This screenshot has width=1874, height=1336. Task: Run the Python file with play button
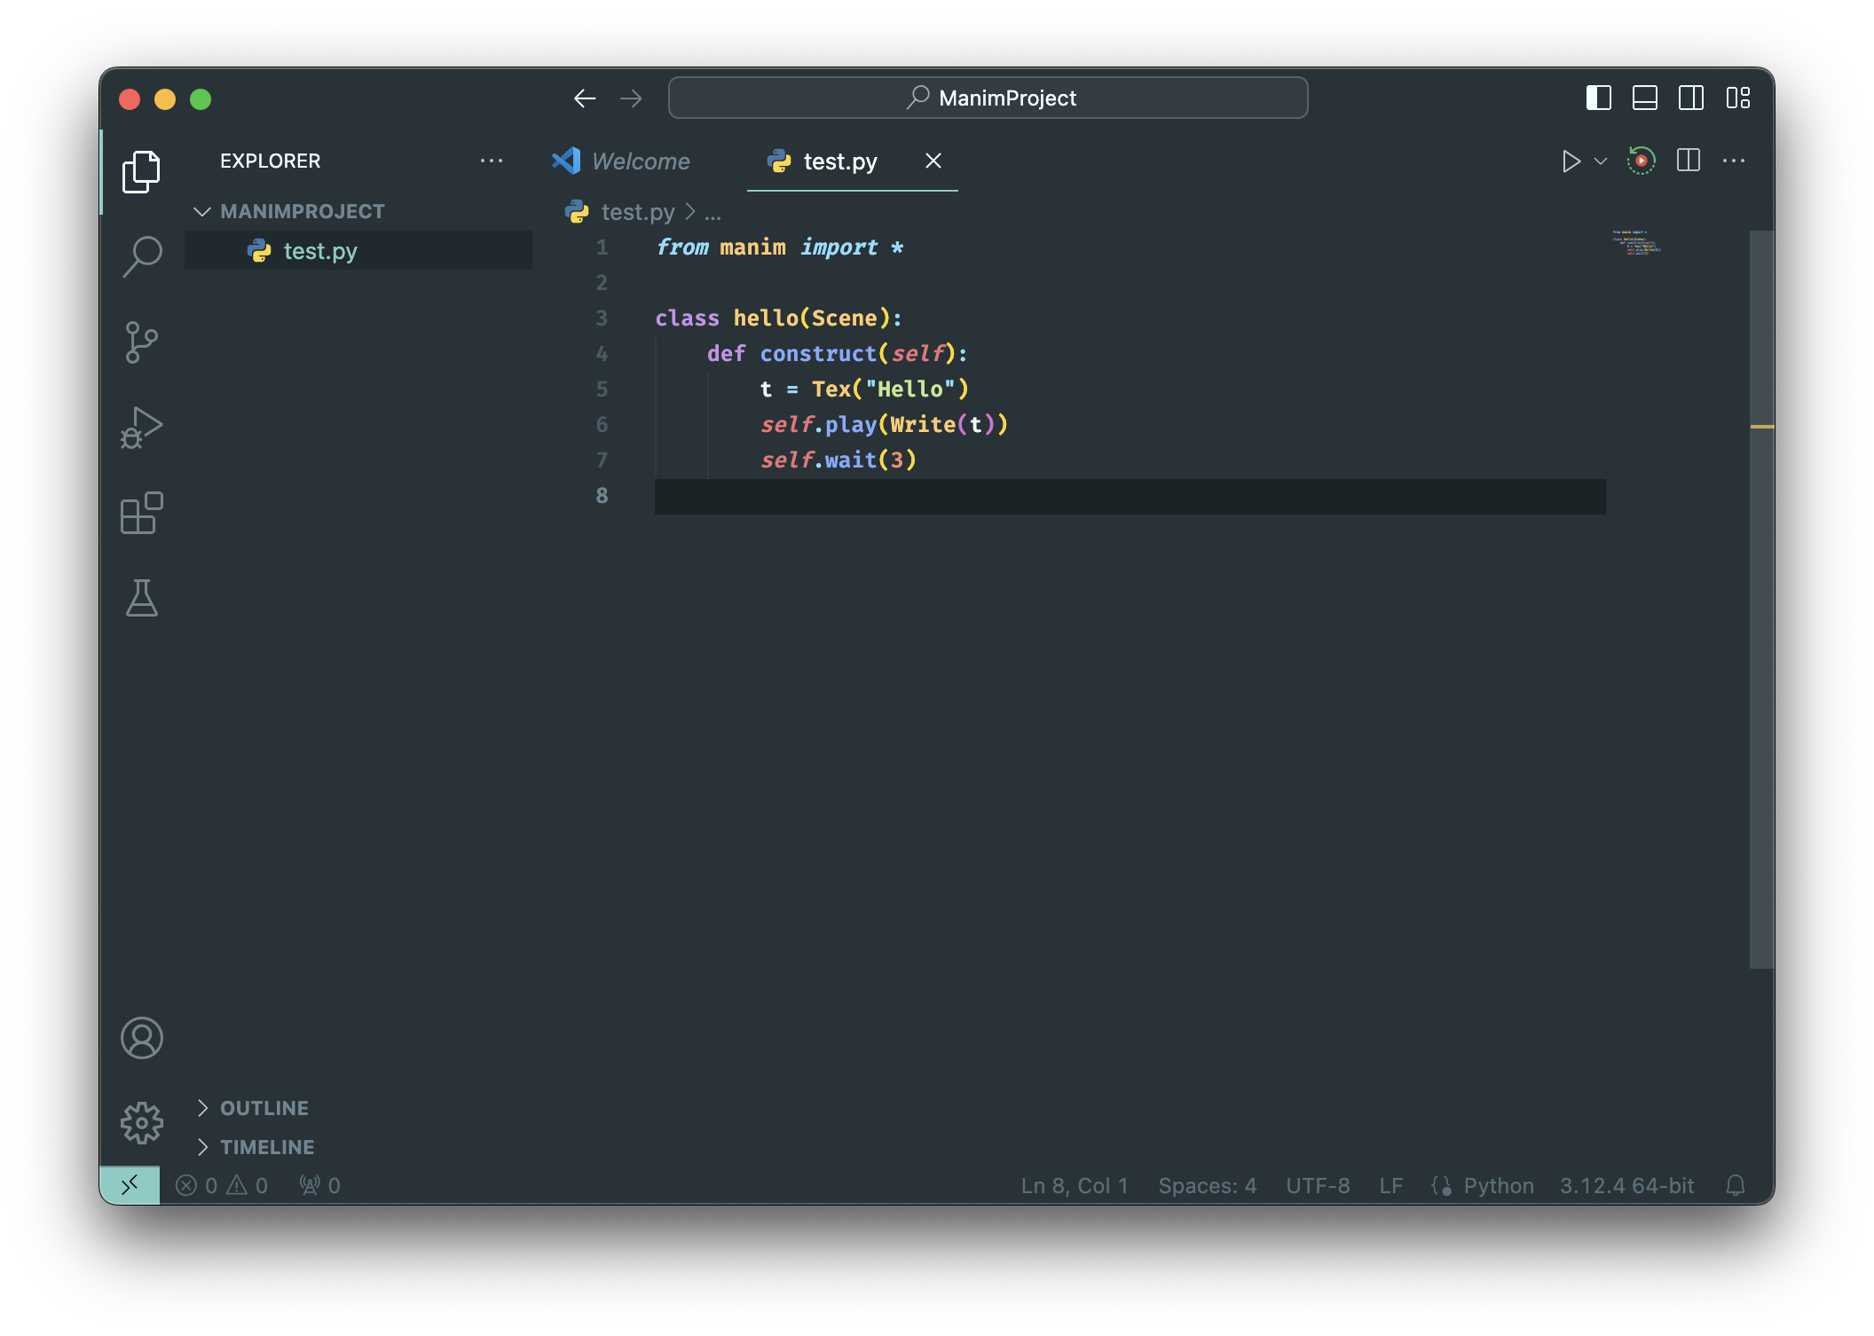click(x=1571, y=161)
